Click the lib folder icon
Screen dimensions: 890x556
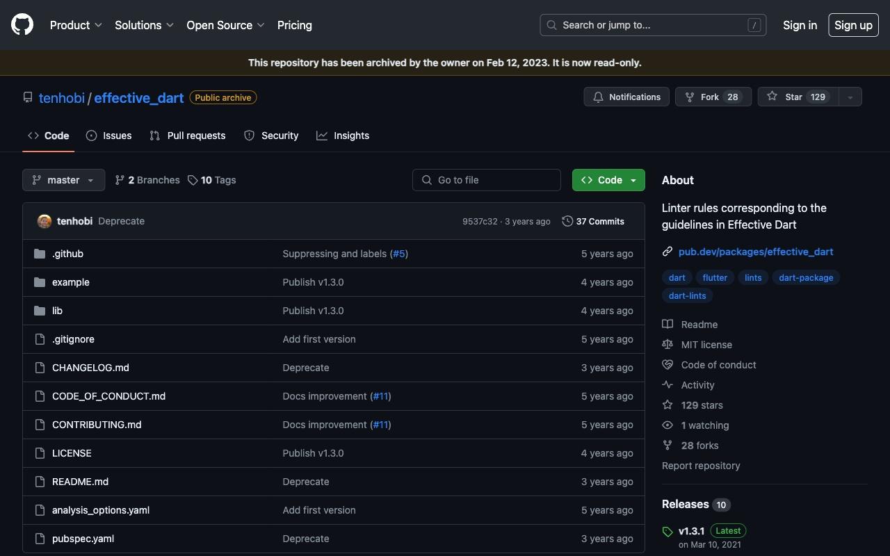coord(40,311)
